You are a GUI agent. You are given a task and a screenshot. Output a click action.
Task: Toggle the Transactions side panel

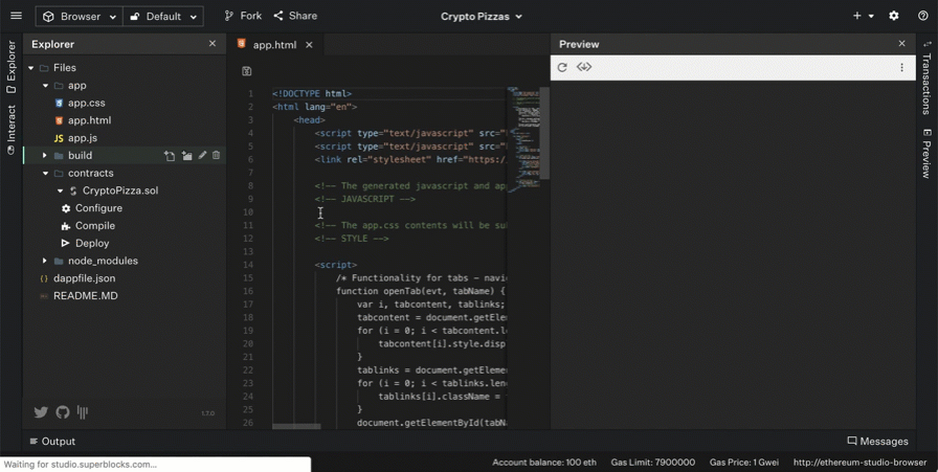tap(926, 83)
